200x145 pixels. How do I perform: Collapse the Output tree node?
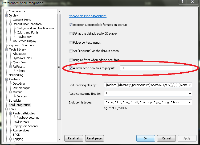pos(10,92)
